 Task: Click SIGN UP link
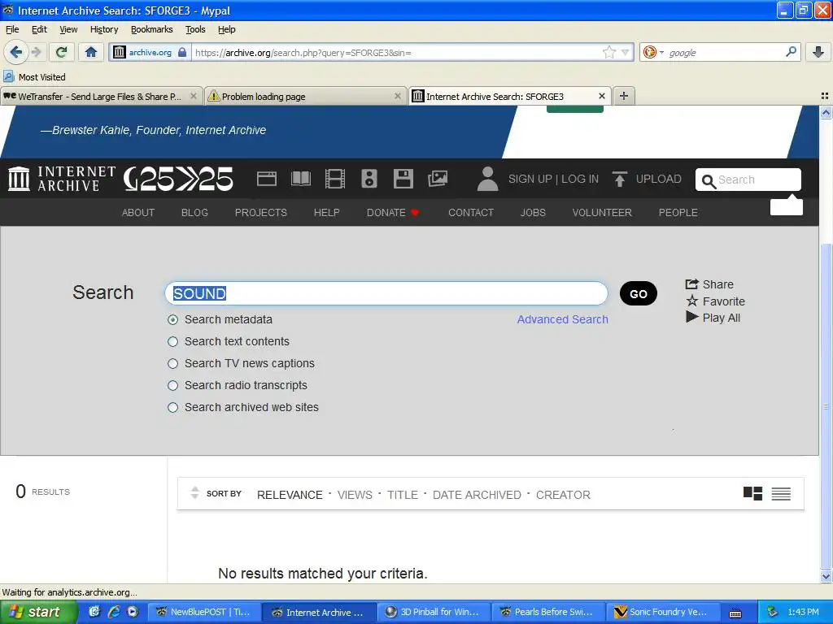point(530,179)
